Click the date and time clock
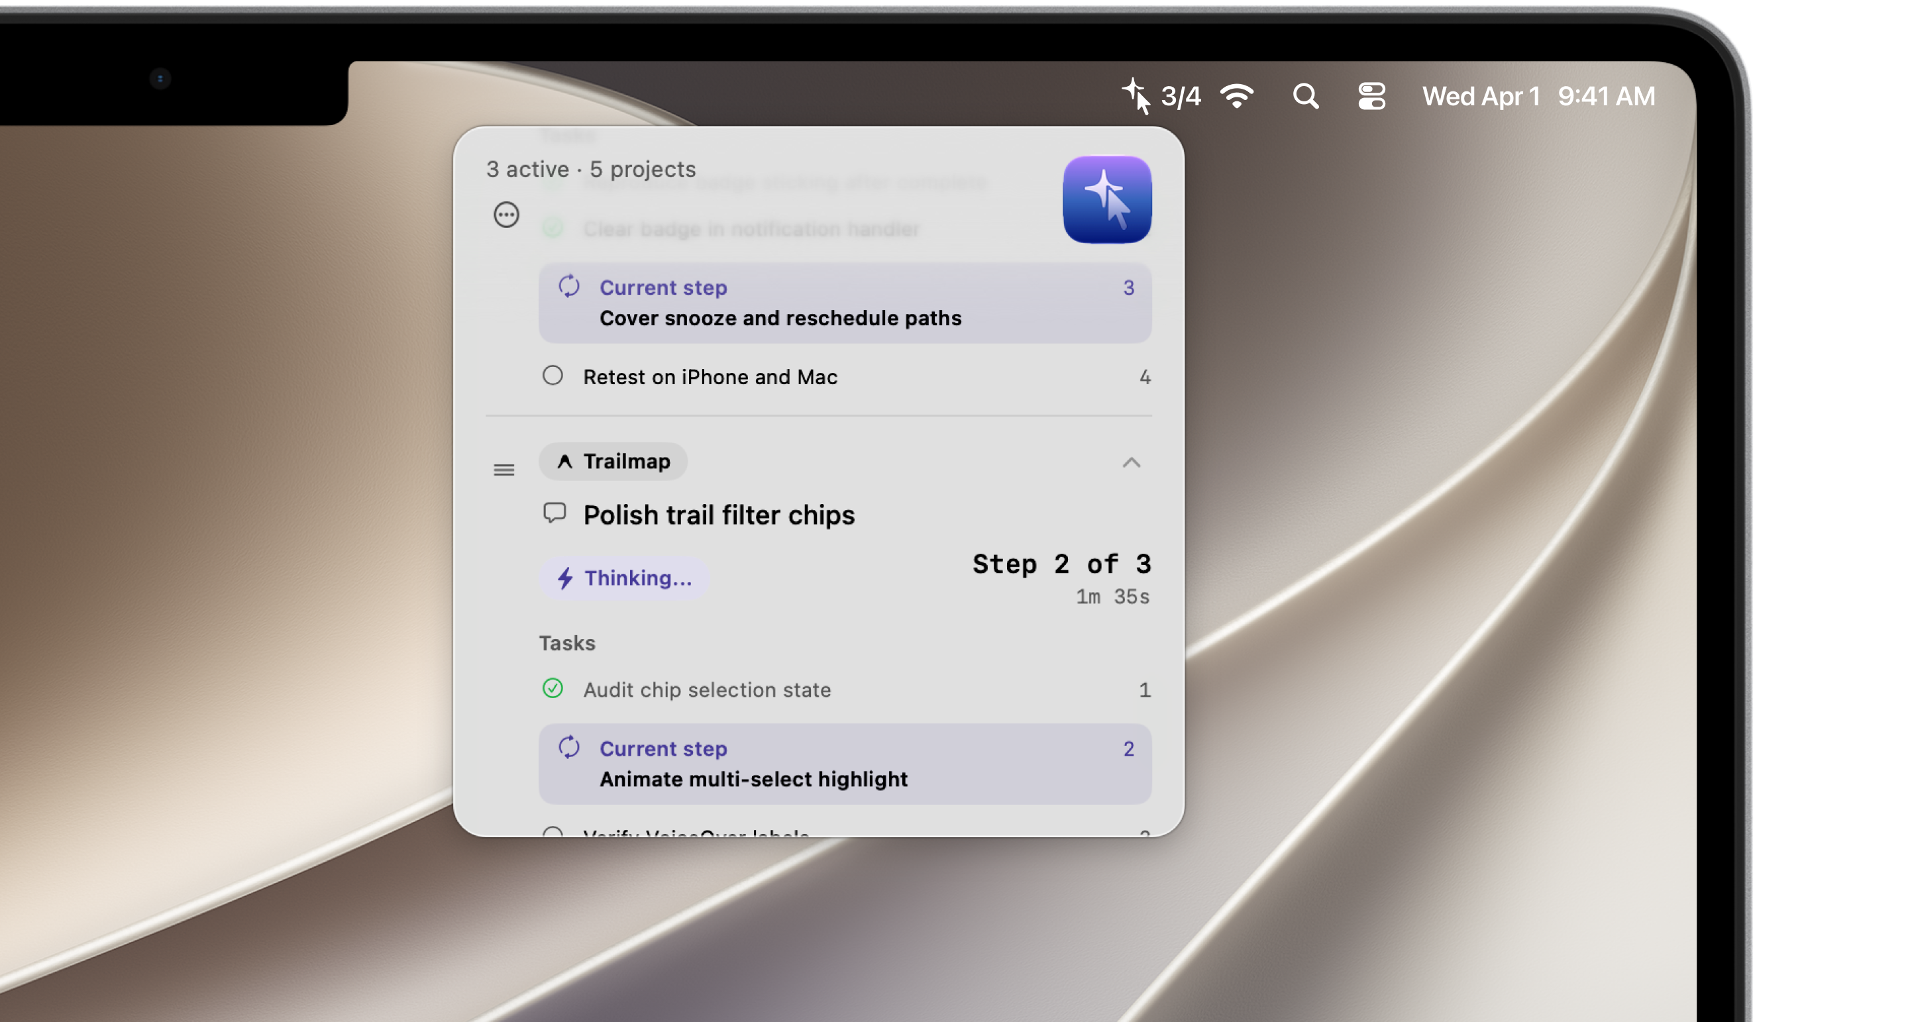The height and width of the screenshot is (1022, 1908). 1538,97
